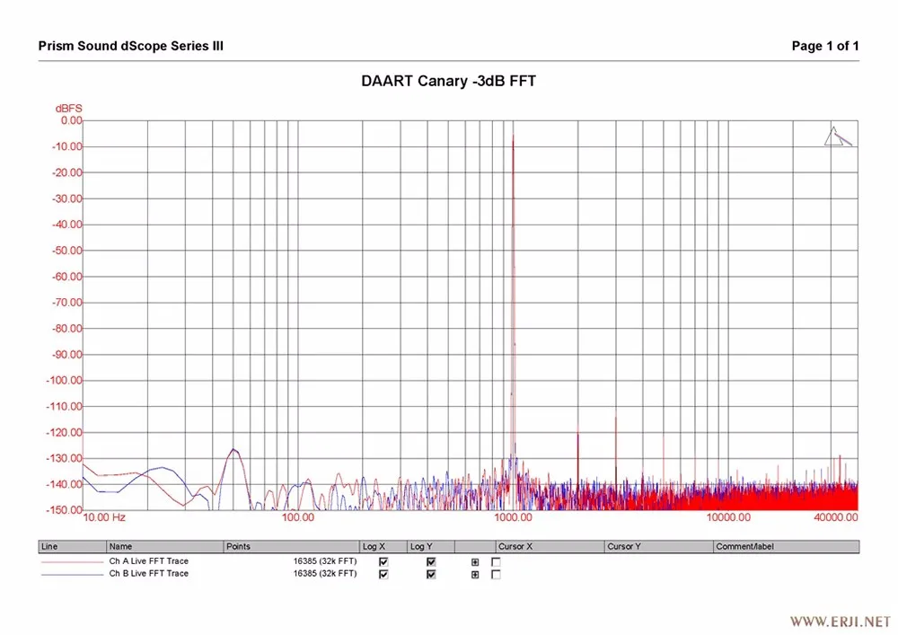Click the '40000.00' X-axis label
This screenshot has height=635, width=898.
click(836, 517)
